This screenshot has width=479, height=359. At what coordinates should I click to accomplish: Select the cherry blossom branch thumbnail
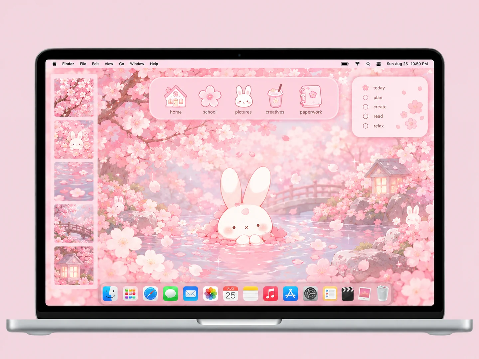(74, 97)
